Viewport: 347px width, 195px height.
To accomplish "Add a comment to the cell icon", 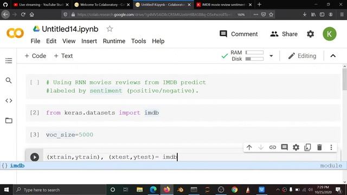I will pos(284,147).
